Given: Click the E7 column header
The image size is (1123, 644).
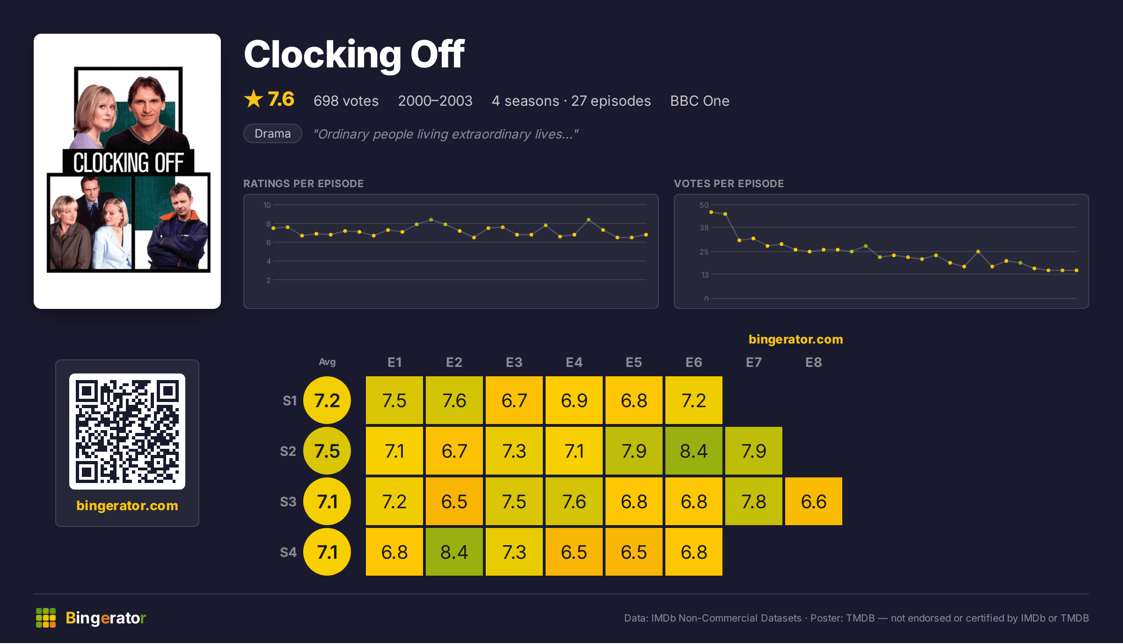Looking at the screenshot, I should pos(754,362).
